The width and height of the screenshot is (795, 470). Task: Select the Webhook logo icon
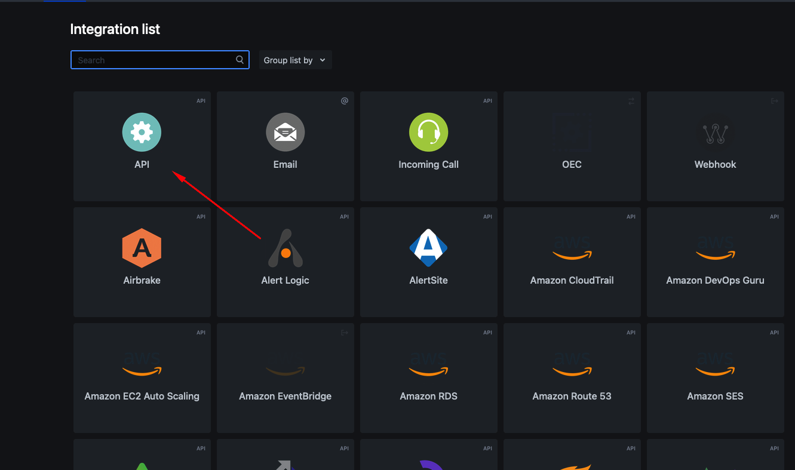tap(716, 134)
